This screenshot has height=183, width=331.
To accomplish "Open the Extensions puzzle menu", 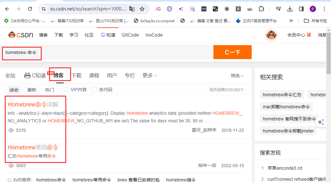I will [261, 9].
